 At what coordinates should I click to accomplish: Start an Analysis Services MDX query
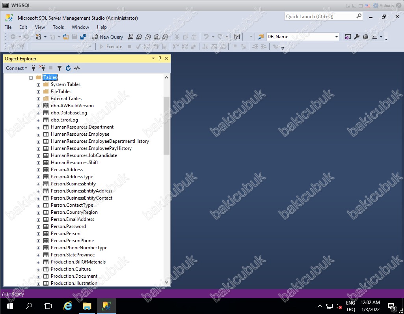139,37
